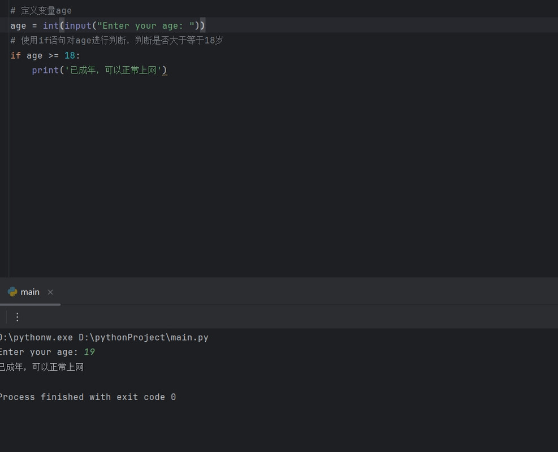Open the run toolbar more options menu
The width and height of the screenshot is (558, 452).
[17, 317]
